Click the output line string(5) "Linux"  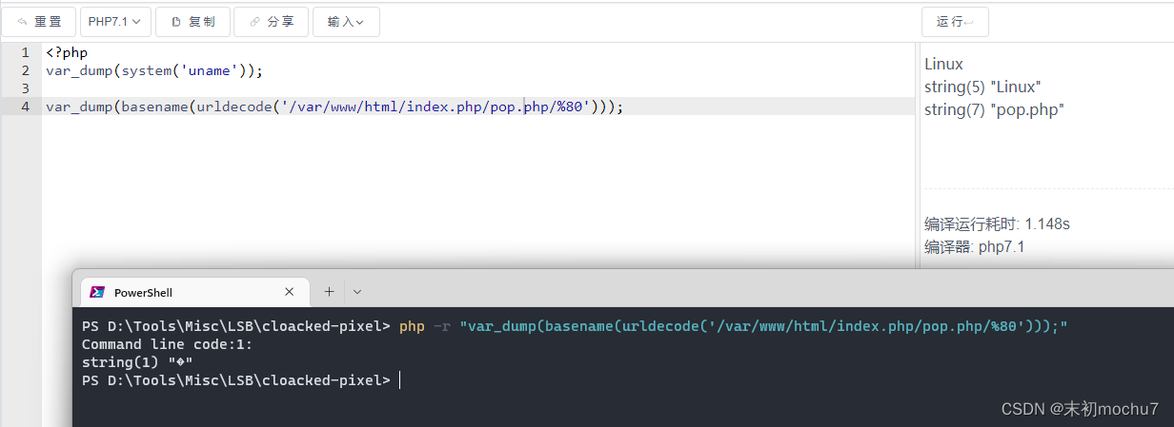point(982,87)
